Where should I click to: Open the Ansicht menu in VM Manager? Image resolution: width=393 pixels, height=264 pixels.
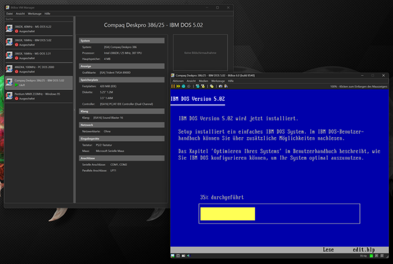20,13
